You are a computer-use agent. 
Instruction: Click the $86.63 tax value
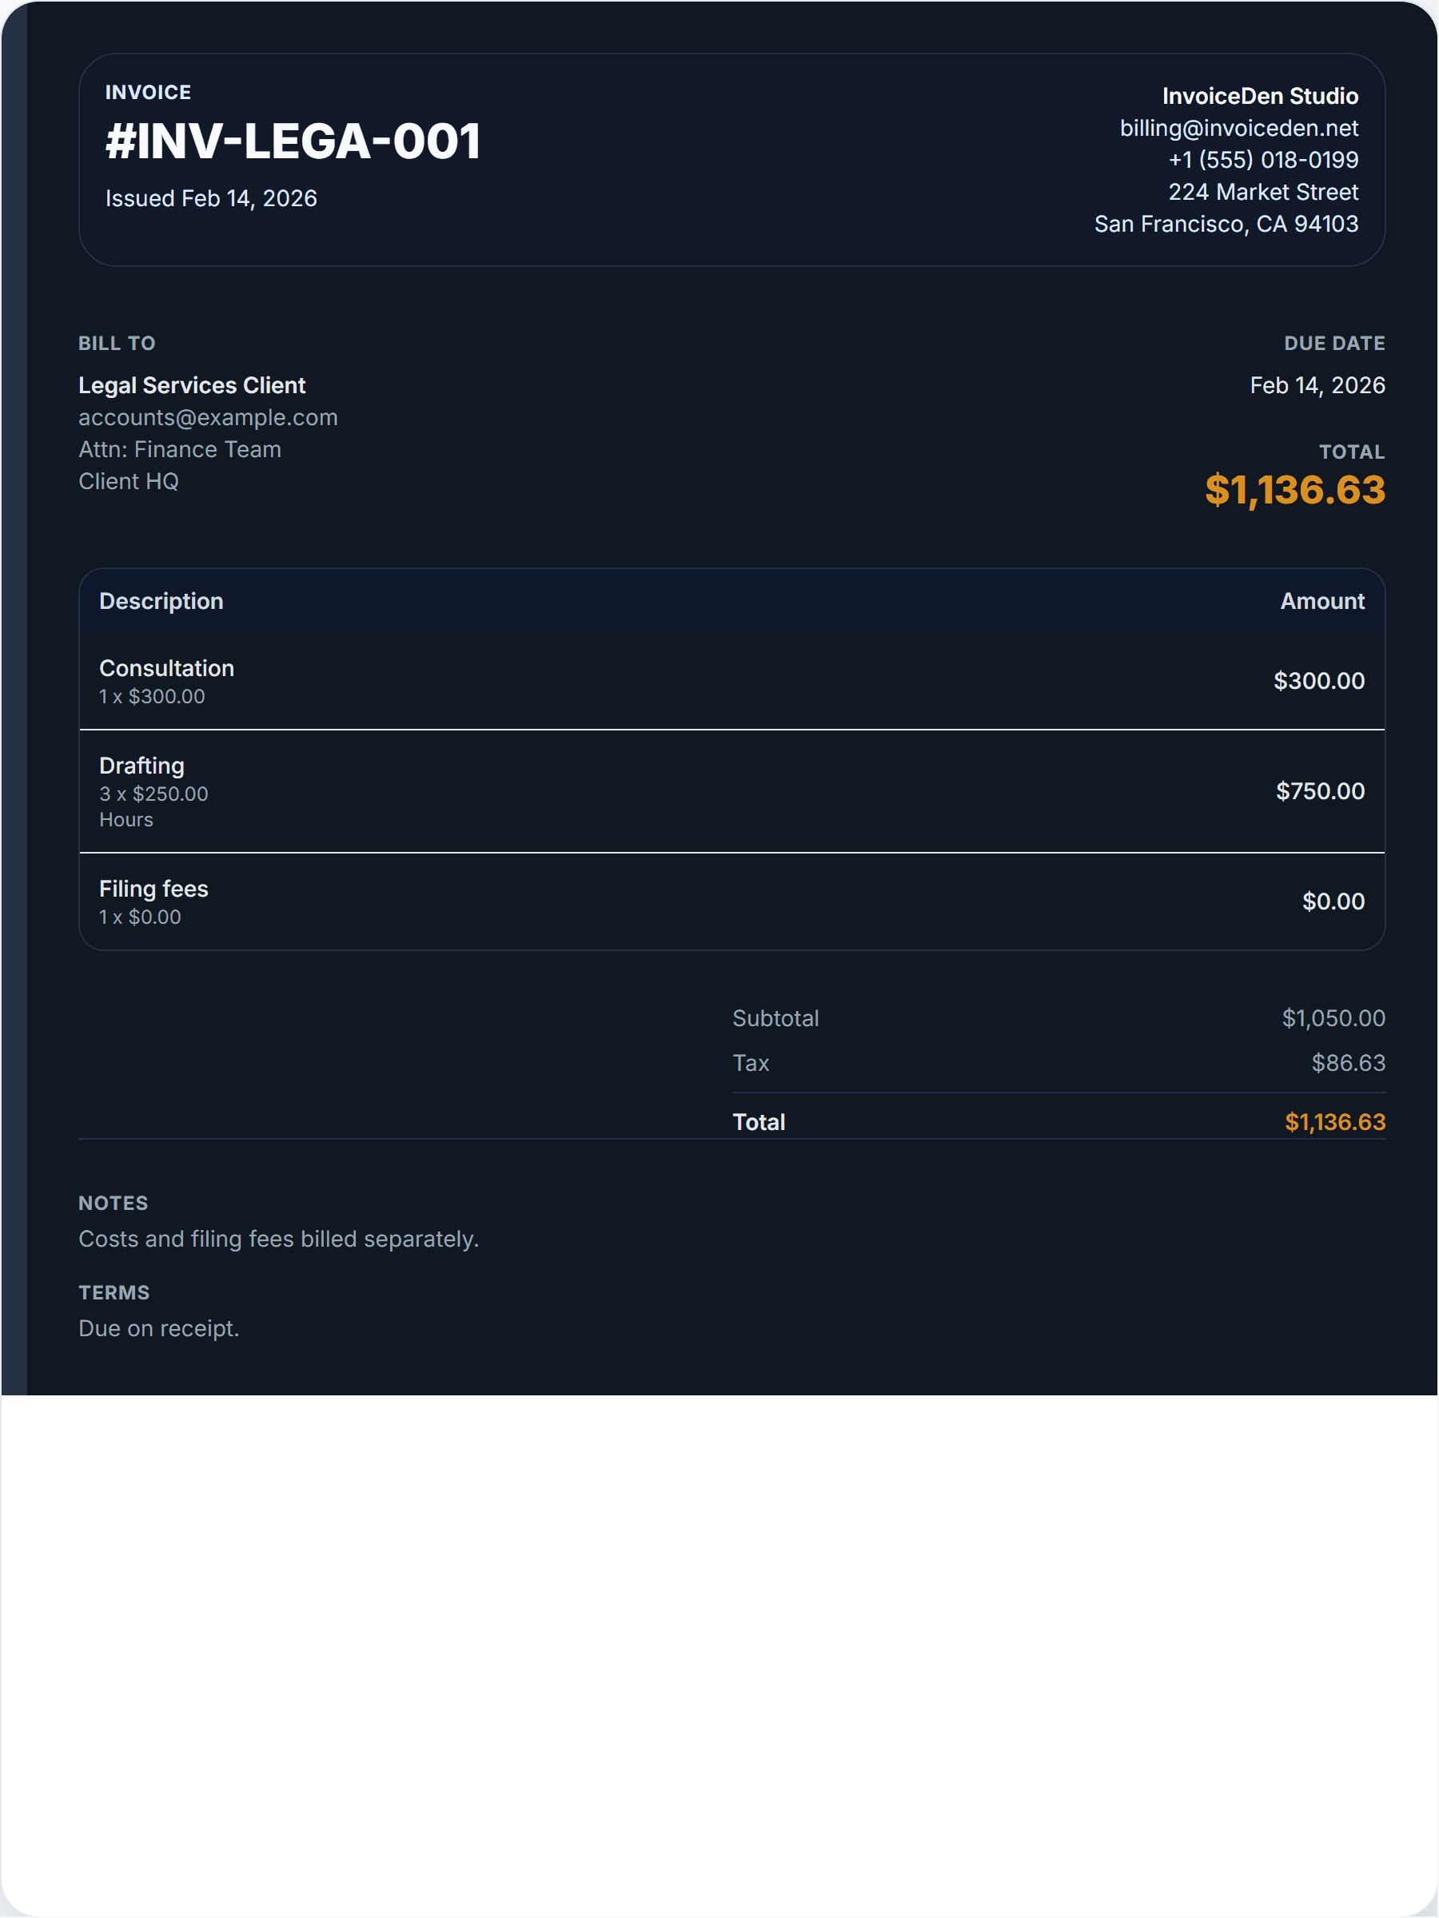[x=1347, y=1063]
